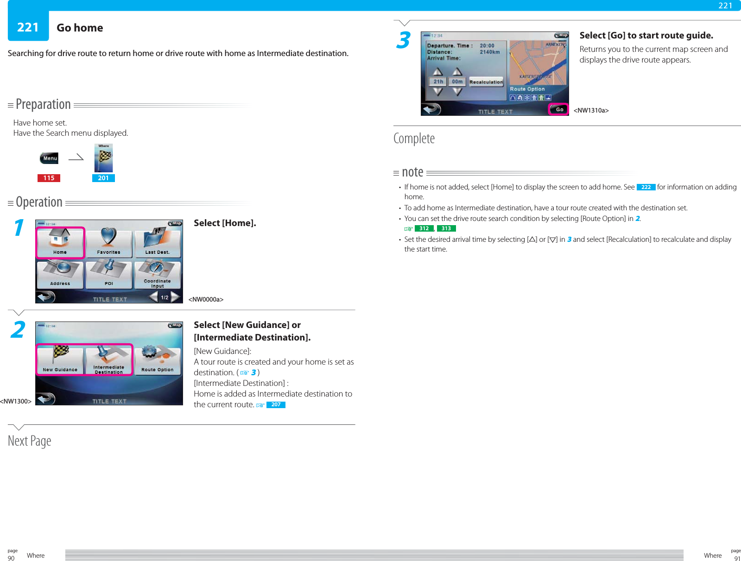Click Map button in NW1310a screen
This screenshot has width=741, height=561.
tap(561, 35)
